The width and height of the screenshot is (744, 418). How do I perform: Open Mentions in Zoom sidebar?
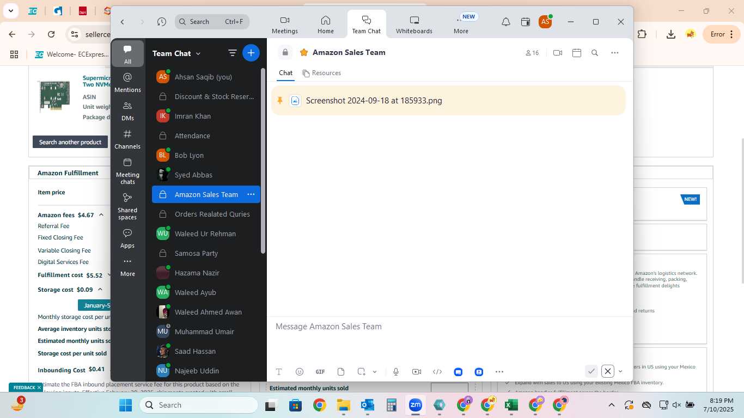tap(127, 82)
